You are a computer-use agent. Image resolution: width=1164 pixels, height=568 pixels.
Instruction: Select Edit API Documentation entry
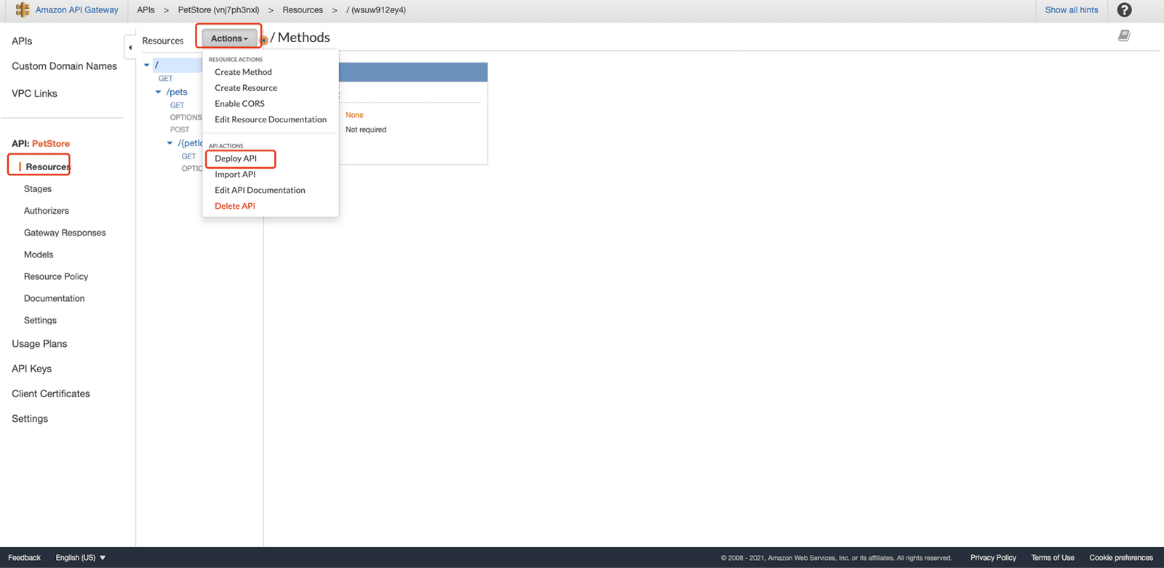260,191
